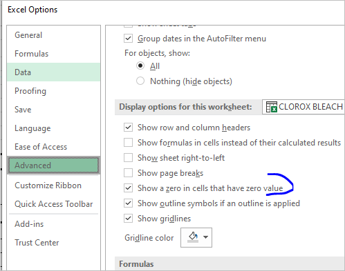Image resolution: width=345 pixels, height=271 pixels.
Task: Enable Show page breaks checkbox
Action: coord(128,173)
